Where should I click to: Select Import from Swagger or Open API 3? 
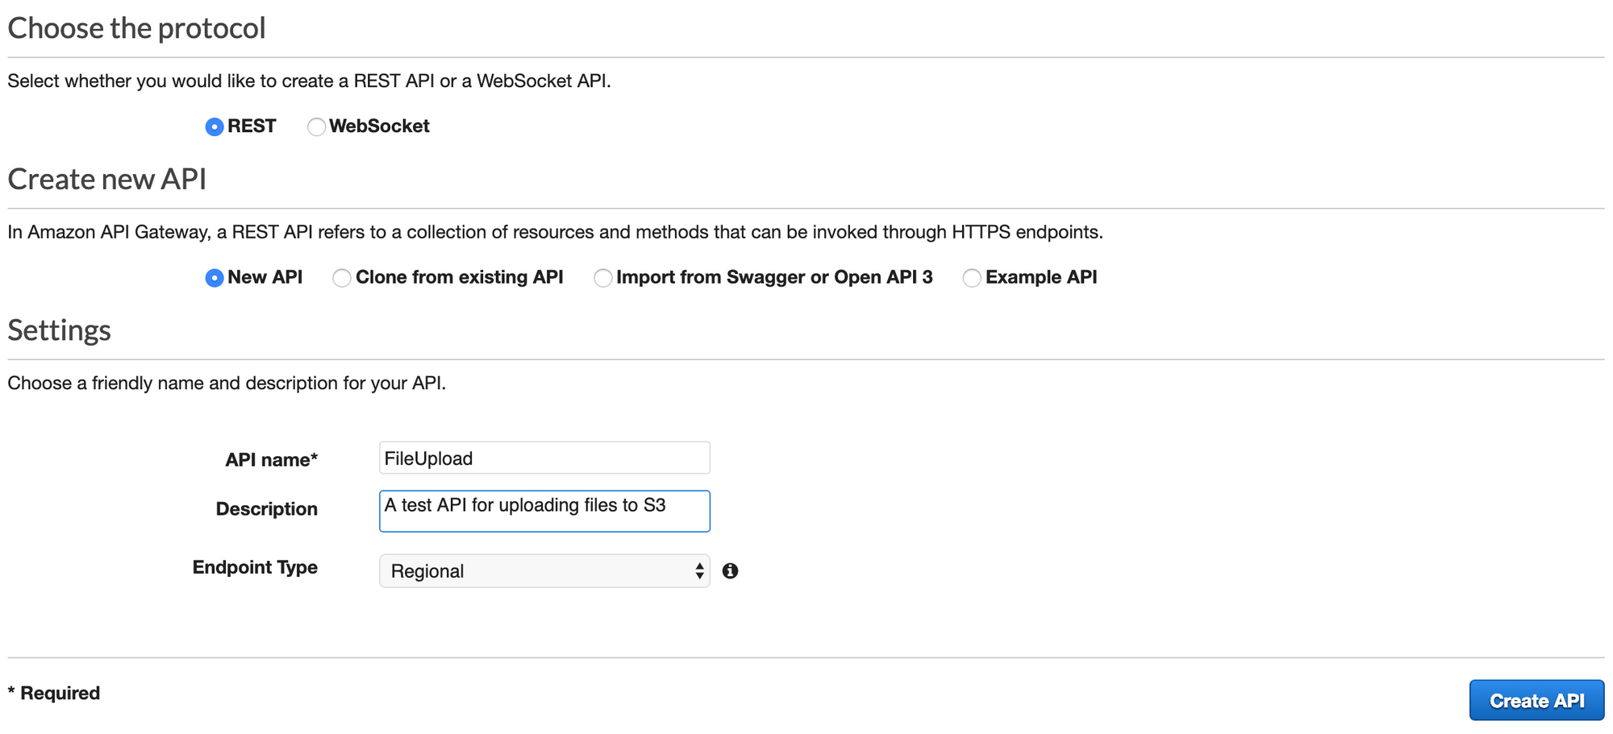pos(602,278)
